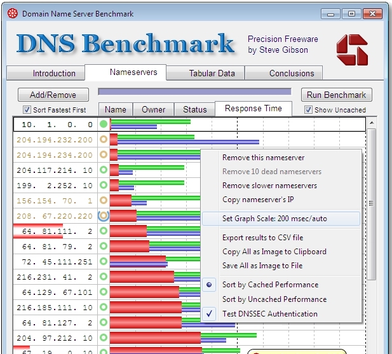Click the red Gibson Research logo
The image size is (392, 354).
tap(352, 50)
